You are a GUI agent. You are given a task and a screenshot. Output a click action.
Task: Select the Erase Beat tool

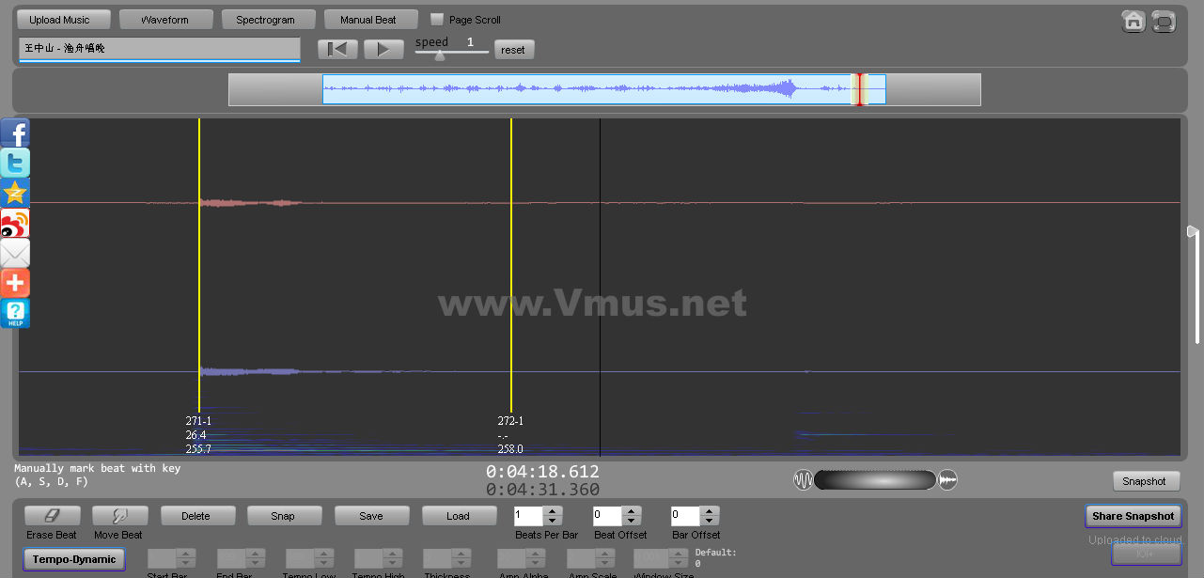(x=52, y=516)
